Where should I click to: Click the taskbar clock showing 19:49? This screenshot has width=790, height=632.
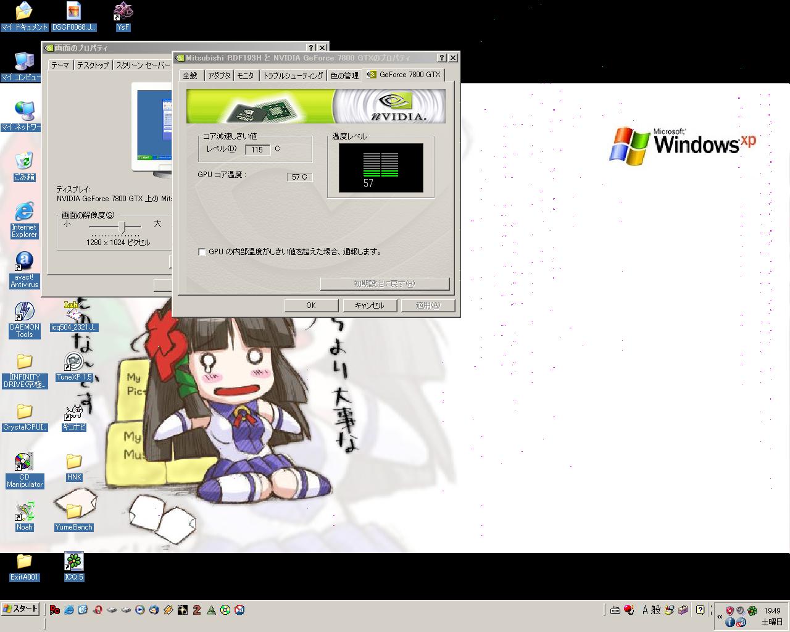click(x=772, y=610)
